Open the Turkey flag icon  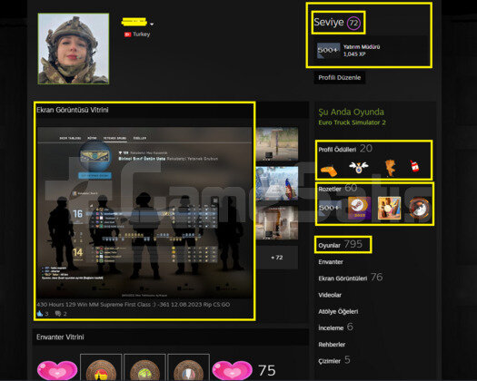(127, 34)
